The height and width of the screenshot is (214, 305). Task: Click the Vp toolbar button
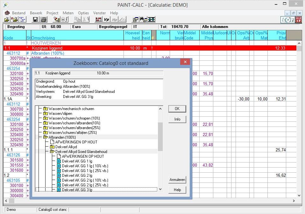pos(107,20)
